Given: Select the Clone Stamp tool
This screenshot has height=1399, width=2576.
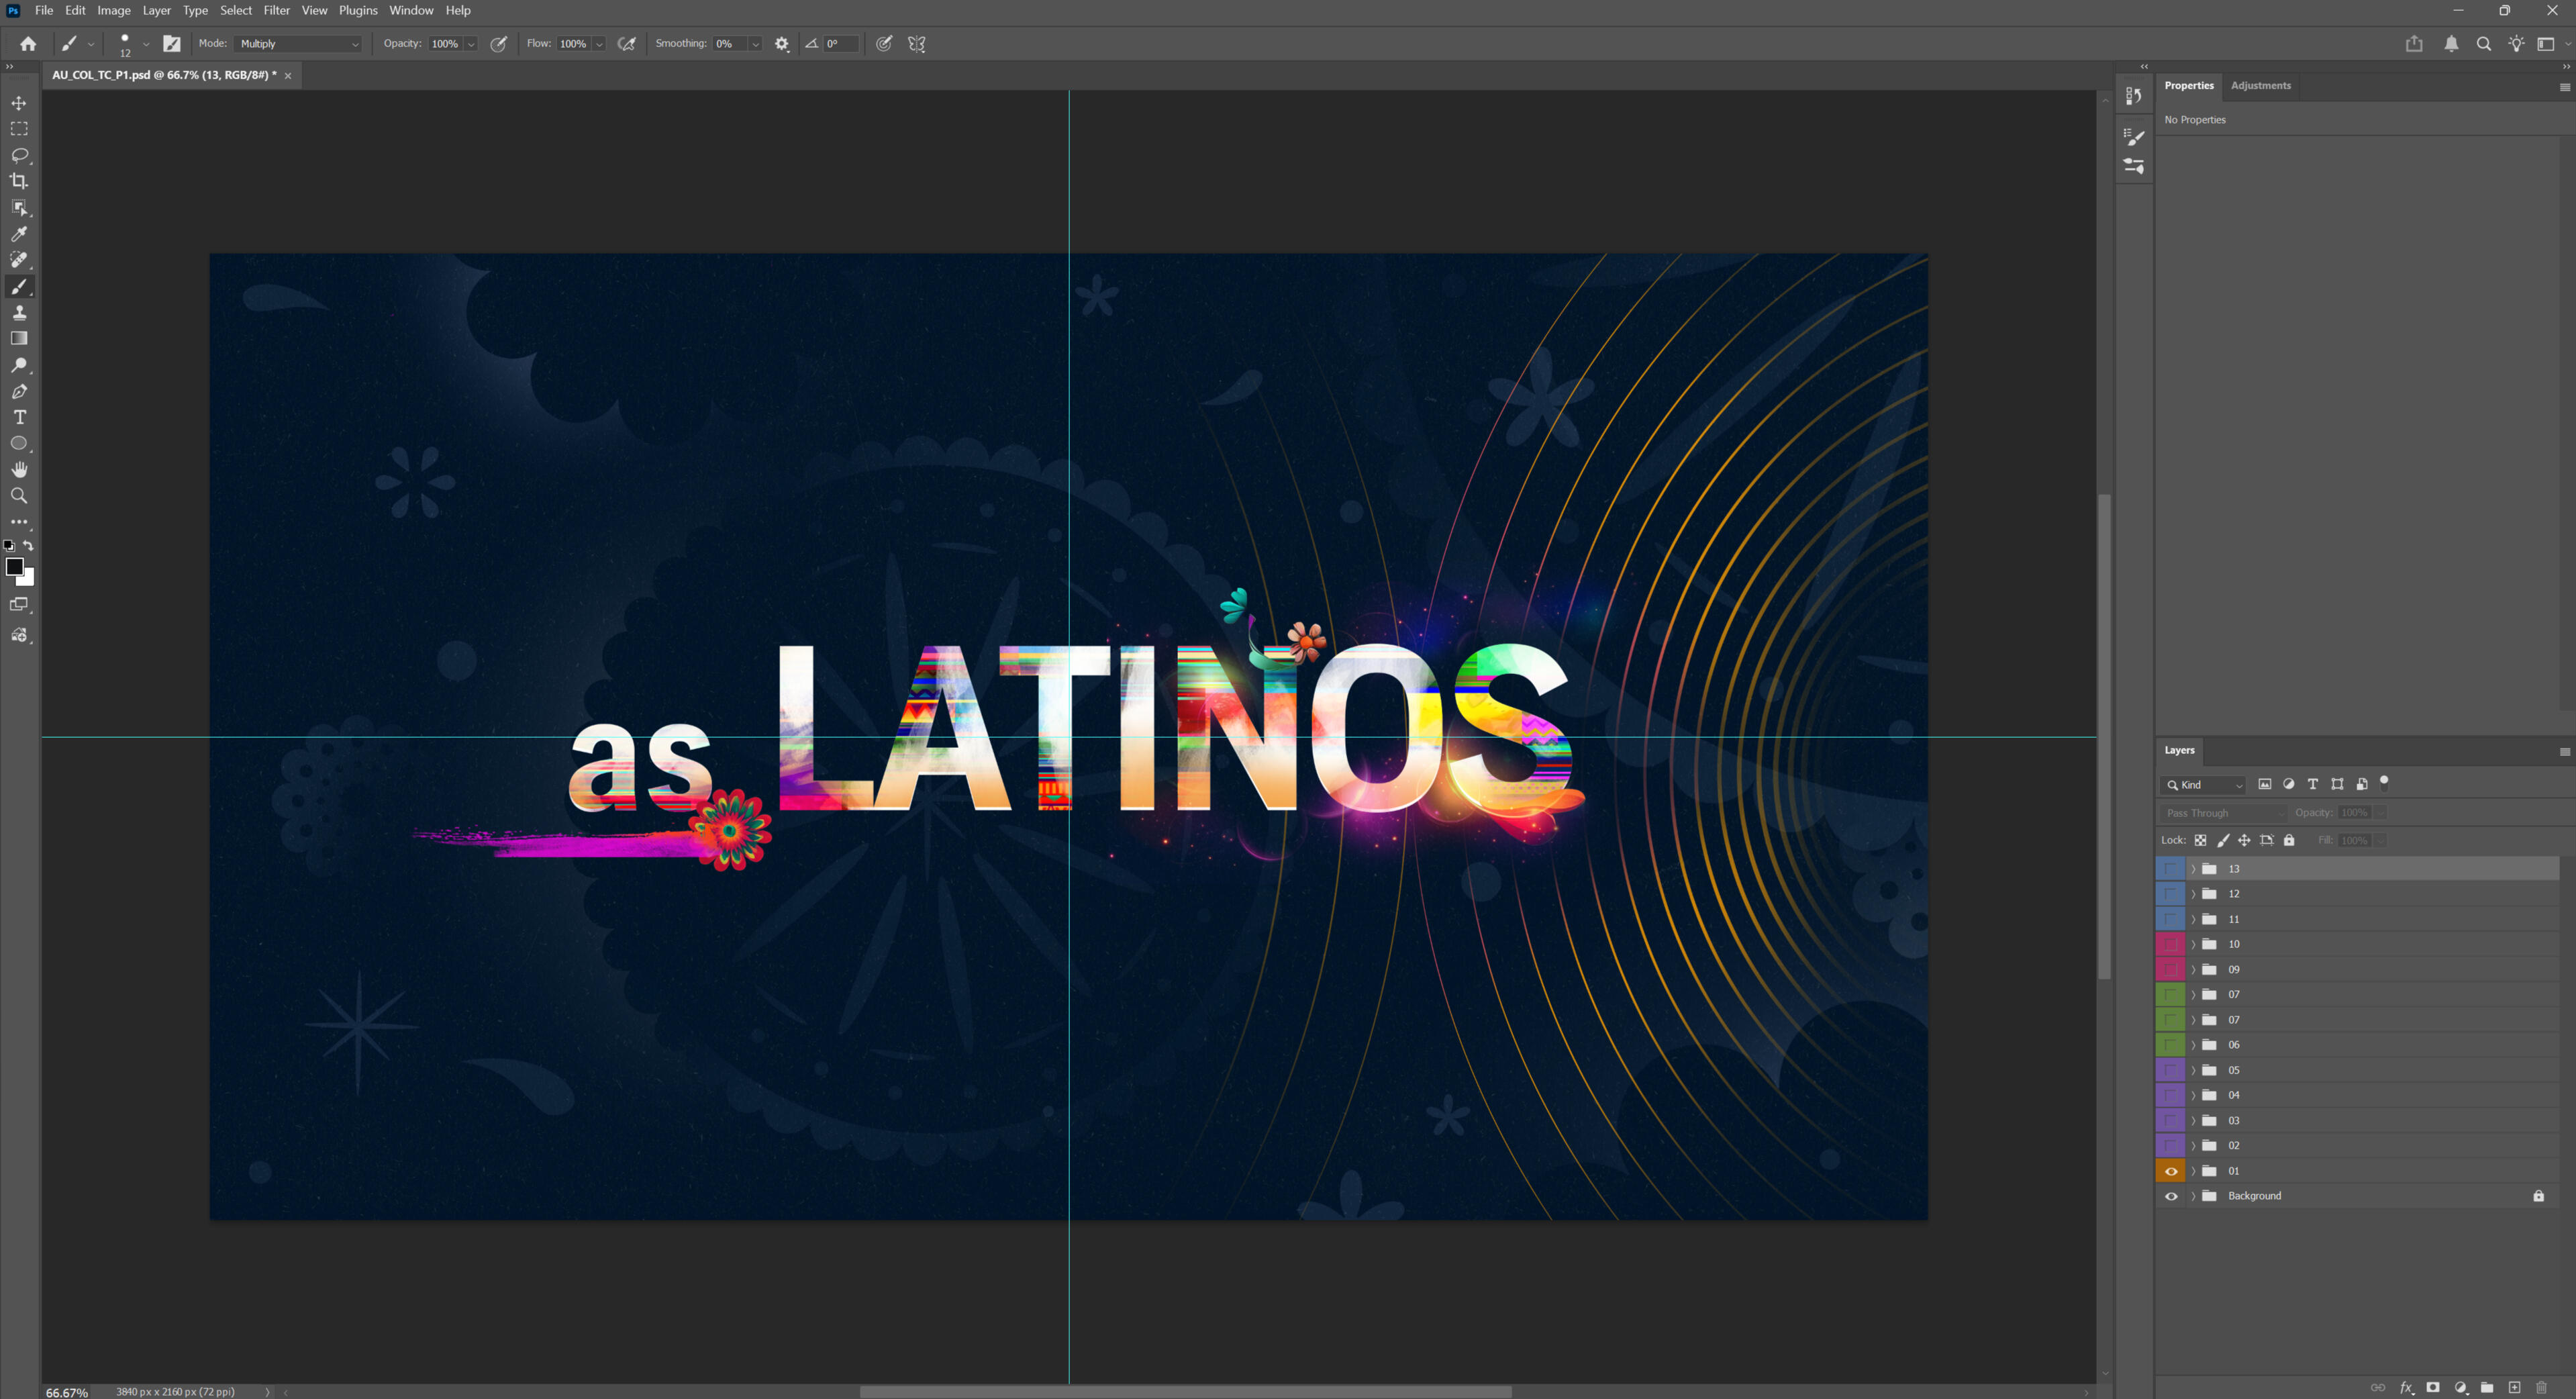Looking at the screenshot, I should [x=19, y=313].
